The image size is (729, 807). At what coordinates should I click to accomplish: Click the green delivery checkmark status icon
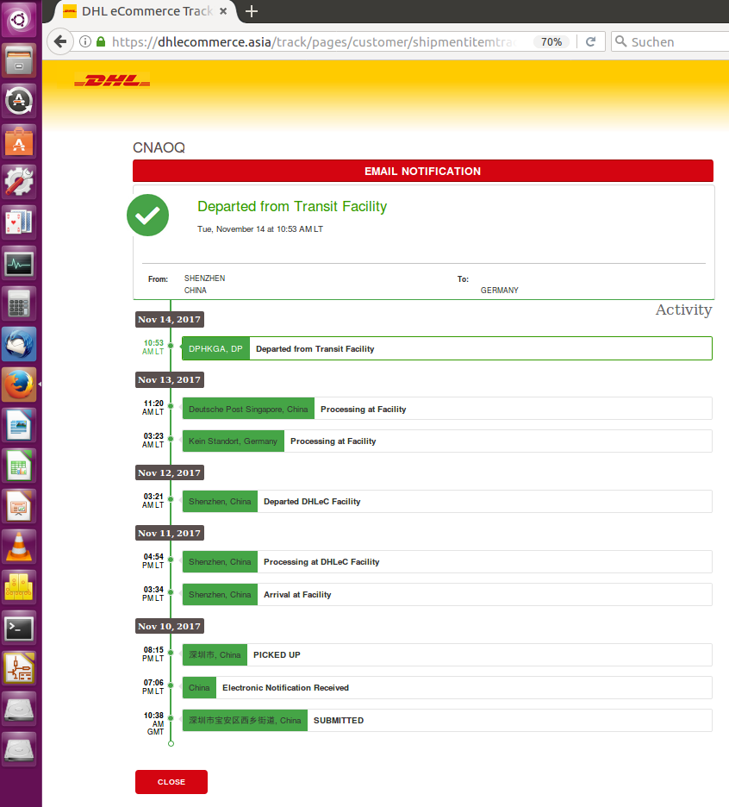coord(147,216)
